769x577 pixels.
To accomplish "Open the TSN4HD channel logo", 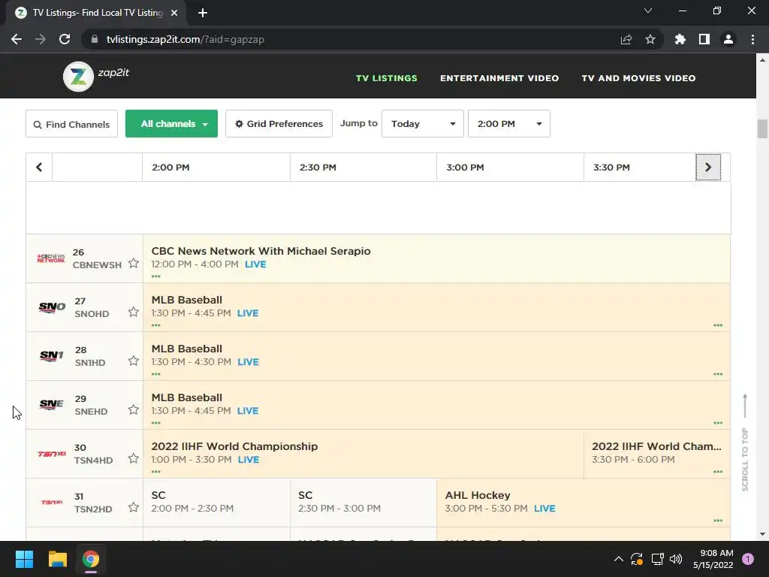I will click(x=52, y=454).
